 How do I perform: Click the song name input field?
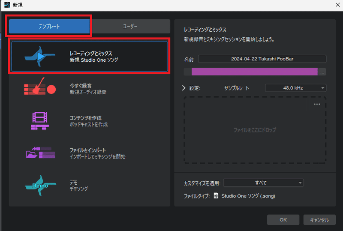262,59
